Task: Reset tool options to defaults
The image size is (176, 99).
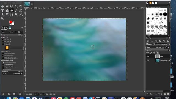Action: click(x=20, y=94)
